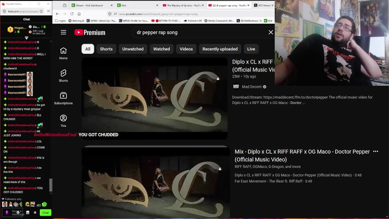Filter results by Recently uploaded

tap(220, 49)
